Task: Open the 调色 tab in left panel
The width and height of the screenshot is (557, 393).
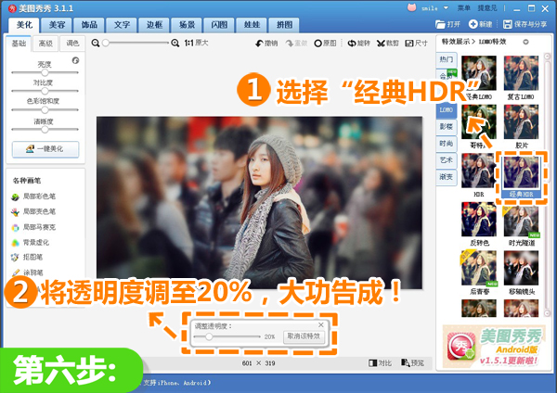Action: (x=72, y=44)
